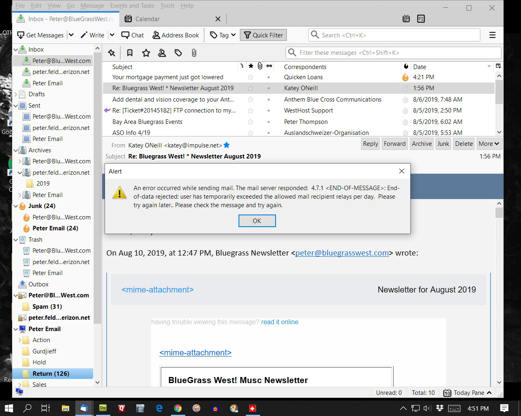Open the Events and Tasks menu

point(132,6)
